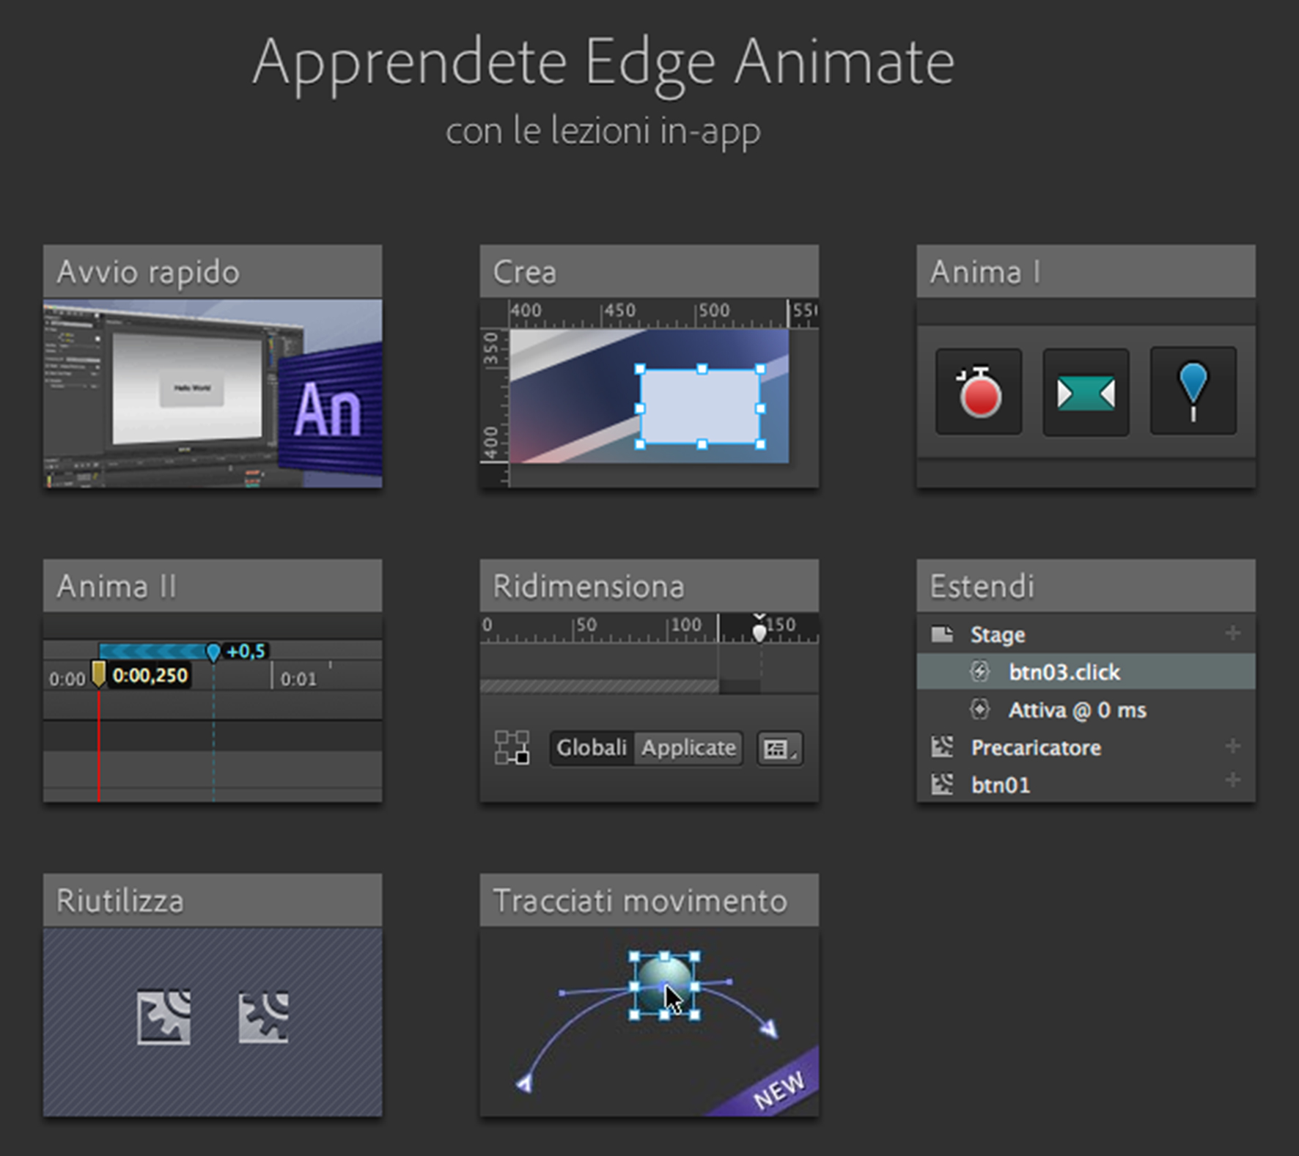Click the symbol icon beside Precaricatore
The image size is (1299, 1156).
click(x=942, y=747)
